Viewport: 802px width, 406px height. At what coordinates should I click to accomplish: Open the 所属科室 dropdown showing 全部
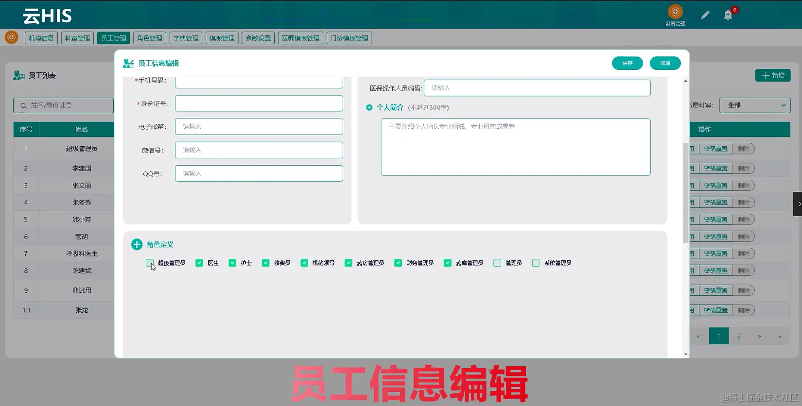pos(755,105)
